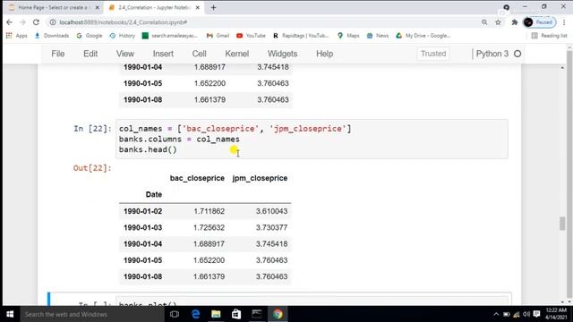The height and width of the screenshot is (322, 573).
Task: Open the Jupyter View menu
Action: [x=125, y=54]
